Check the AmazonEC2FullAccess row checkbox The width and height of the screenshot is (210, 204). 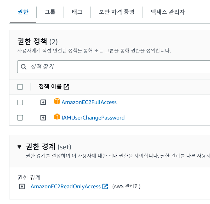coord(20,103)
